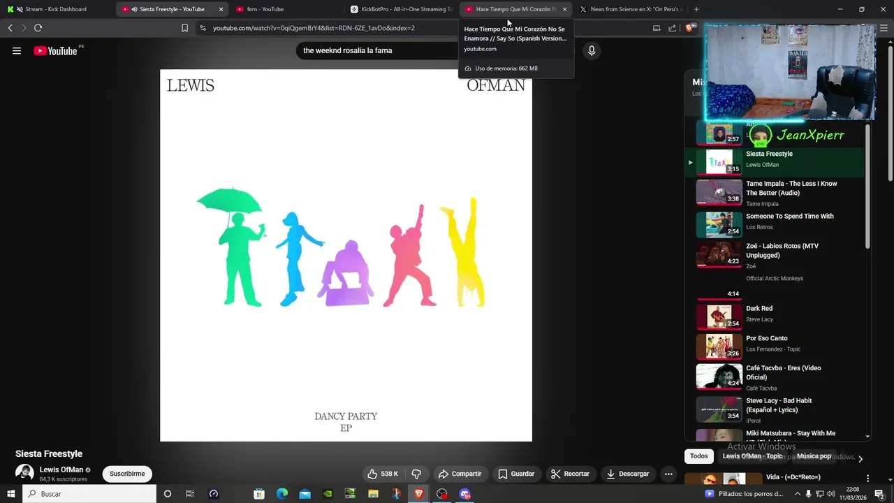Click the Compartir share button
Image resolution: width=894 pixels, height=503 pixels.
[460, 474]
